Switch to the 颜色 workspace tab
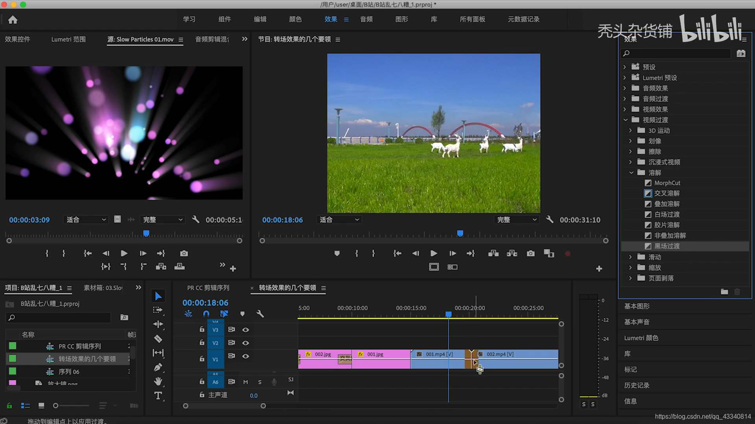This screenshot has height=424, width=755. 295,19
